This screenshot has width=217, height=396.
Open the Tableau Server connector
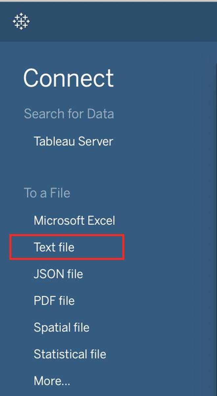(x=73, y=142)
